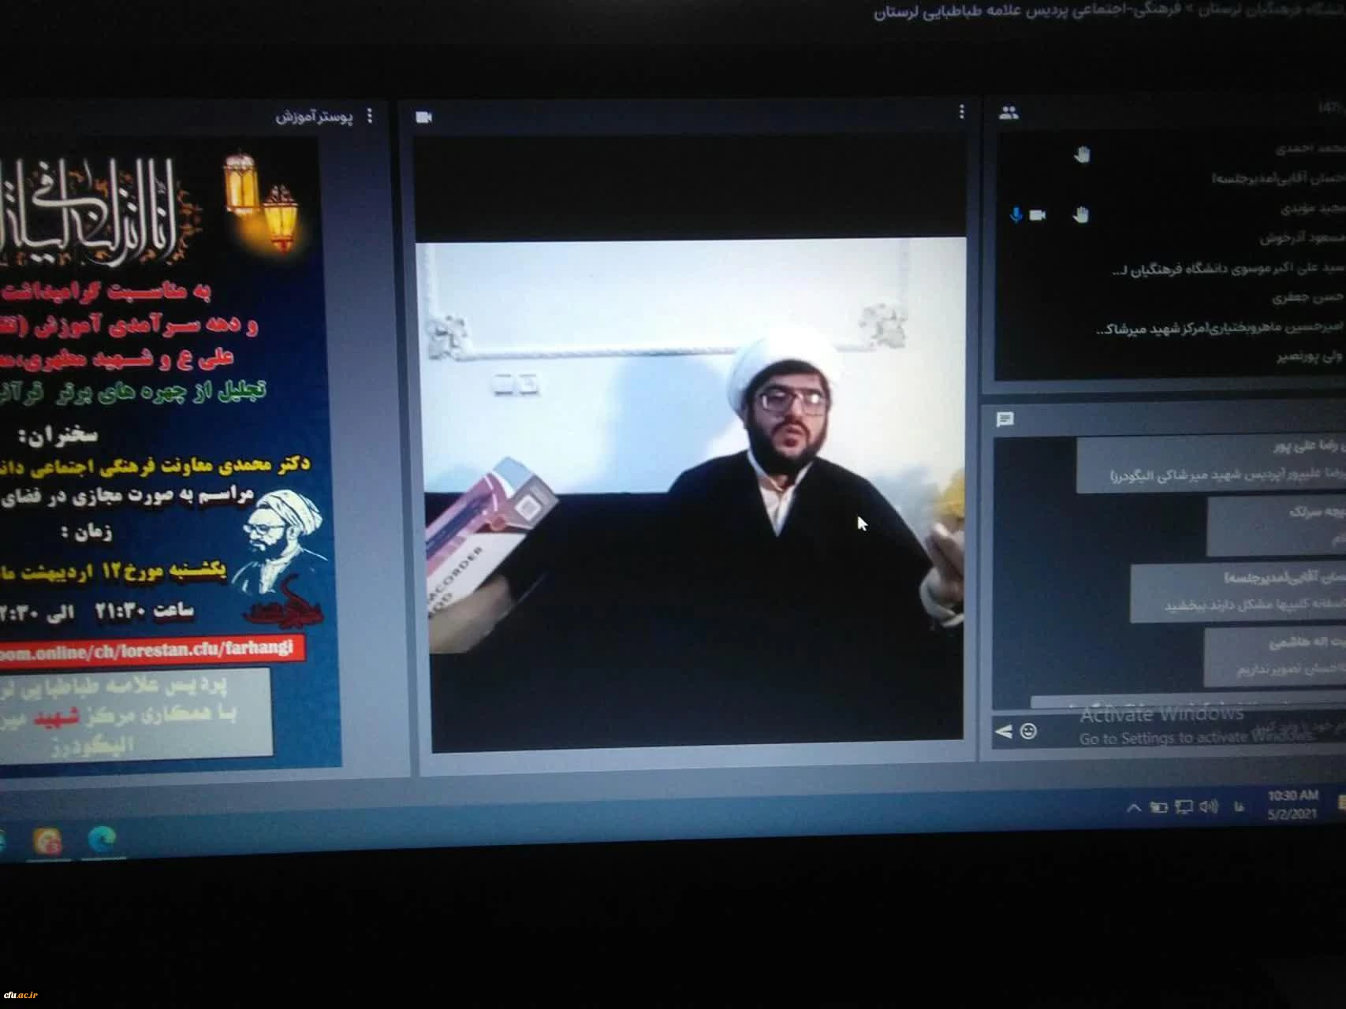Click the blue microphone icon in attendee list
1346x1009 pixels.
(x=1016, y=214)
